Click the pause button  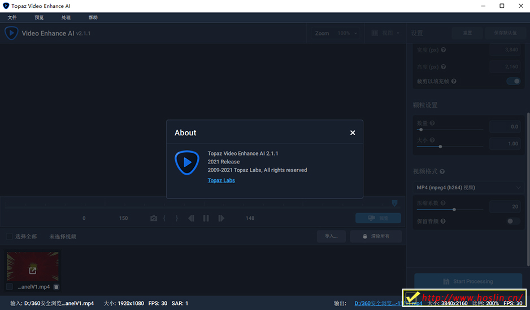[x=206, y=218]
